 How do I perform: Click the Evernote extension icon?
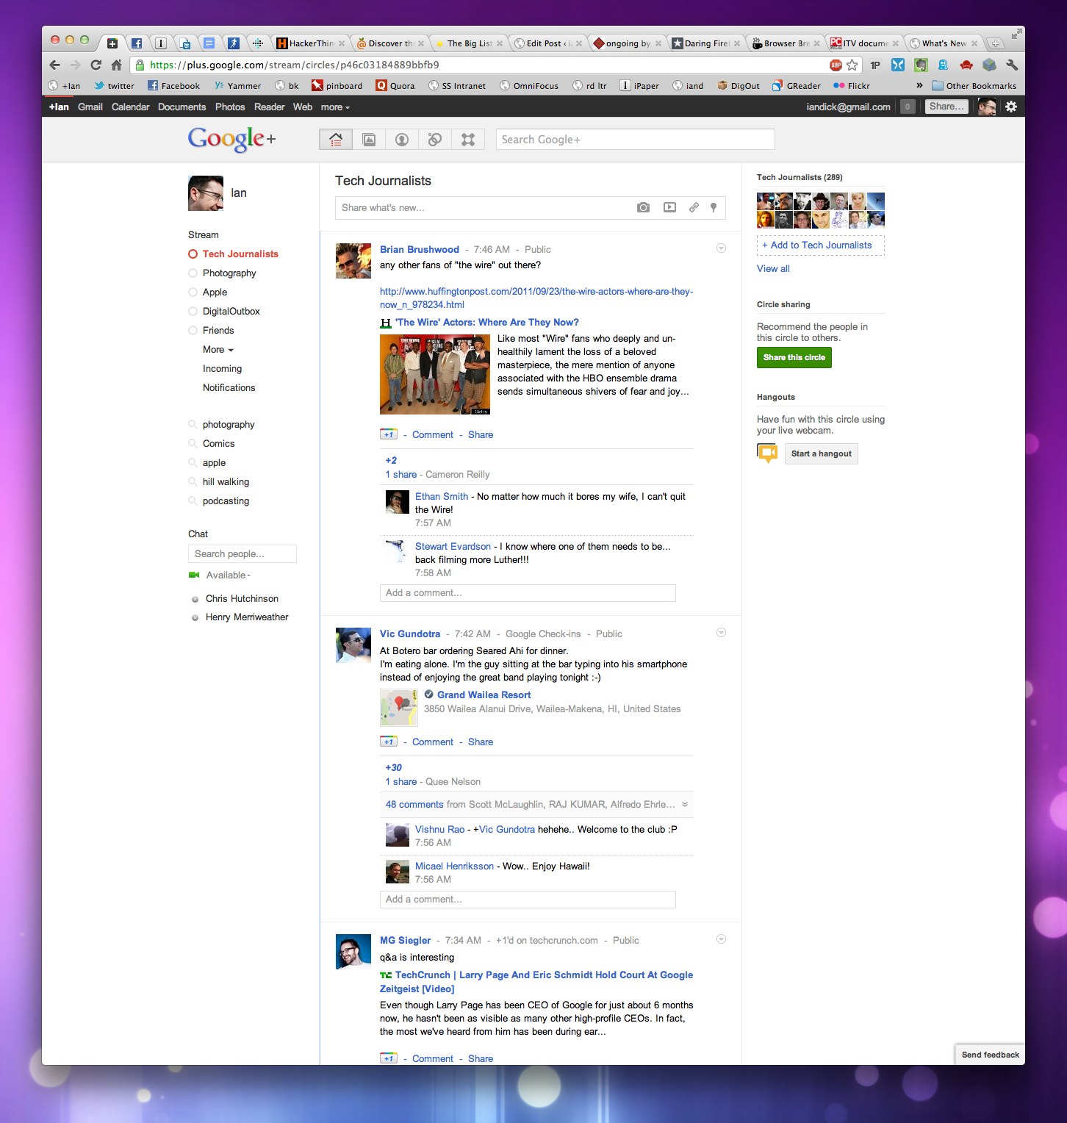(921, 65)
